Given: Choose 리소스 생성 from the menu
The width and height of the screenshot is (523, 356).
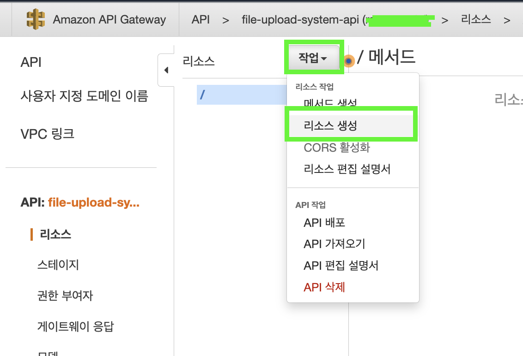Looking at the screenshot, I should tap(351, 125).
